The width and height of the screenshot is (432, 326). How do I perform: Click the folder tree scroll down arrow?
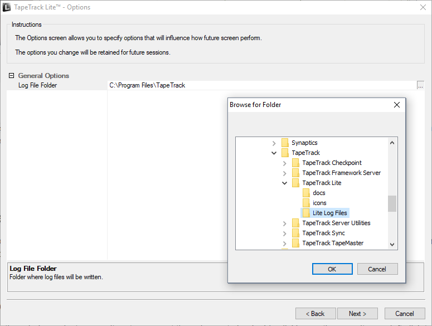(x=392, y=244)
